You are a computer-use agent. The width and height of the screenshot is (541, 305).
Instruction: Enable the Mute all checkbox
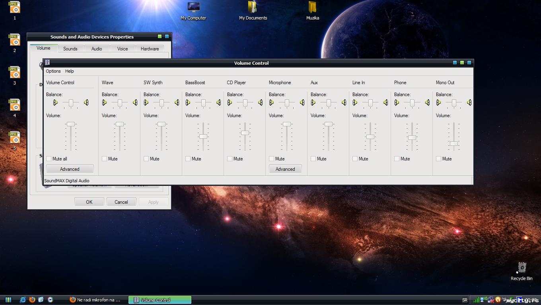[49, 159]
